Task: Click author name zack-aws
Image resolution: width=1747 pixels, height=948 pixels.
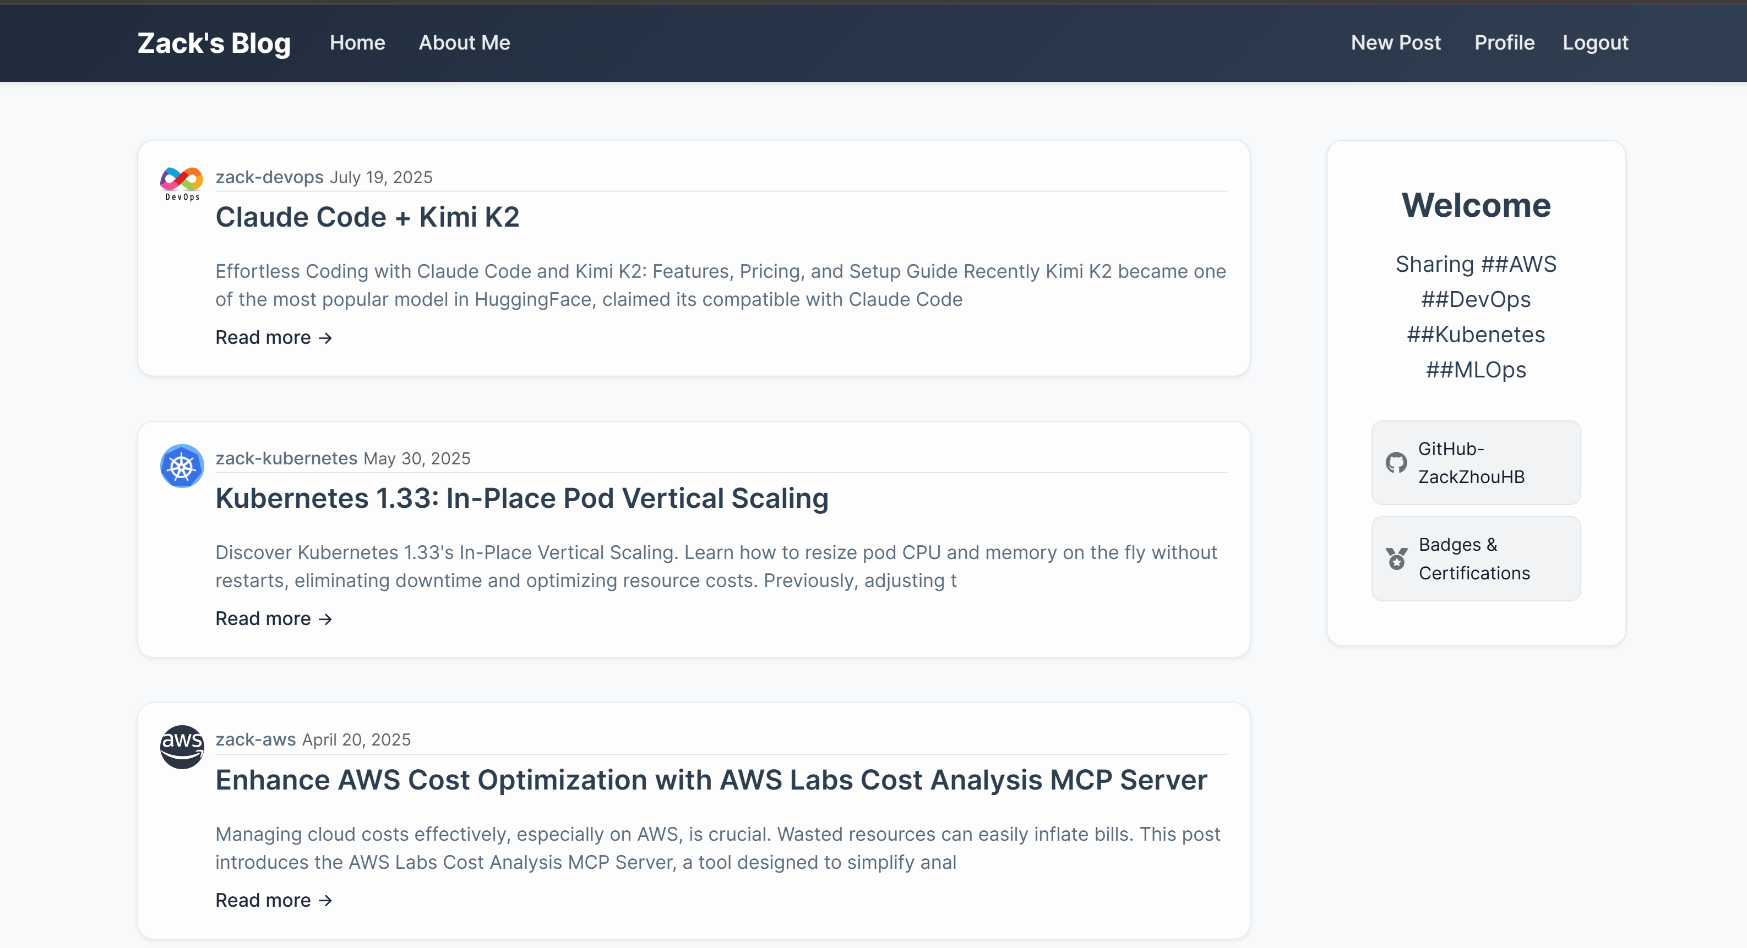Action: pyautogui.click(x=255, y=739)
